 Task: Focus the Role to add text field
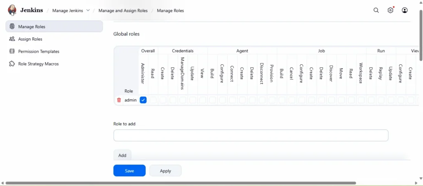pyautogui.click(x=251, y=135)
